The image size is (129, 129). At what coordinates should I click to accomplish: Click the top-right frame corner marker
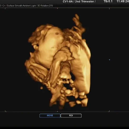109,8
